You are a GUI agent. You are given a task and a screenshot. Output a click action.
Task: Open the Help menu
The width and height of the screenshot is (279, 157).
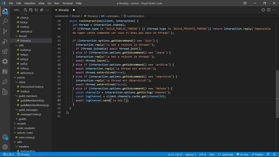[78, 3]
